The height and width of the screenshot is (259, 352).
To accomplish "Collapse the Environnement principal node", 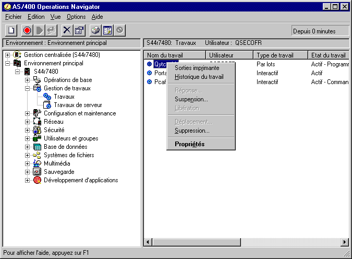I will [x=7, y=63].
